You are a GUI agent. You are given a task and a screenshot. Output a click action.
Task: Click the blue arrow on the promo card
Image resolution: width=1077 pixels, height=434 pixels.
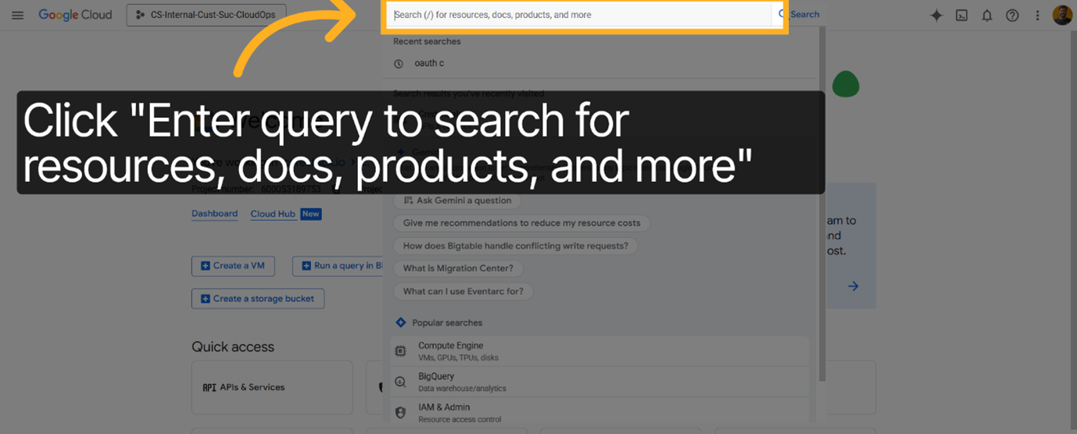853,286
